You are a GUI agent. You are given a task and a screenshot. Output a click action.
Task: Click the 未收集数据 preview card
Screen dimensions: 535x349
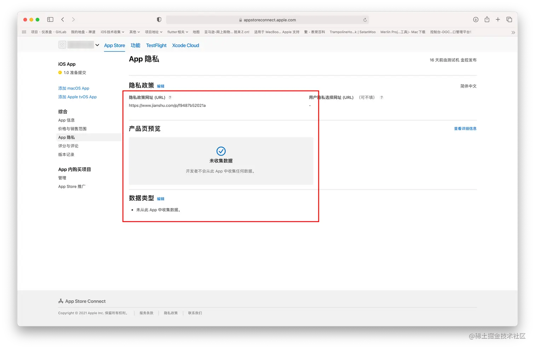pos(221,161)
